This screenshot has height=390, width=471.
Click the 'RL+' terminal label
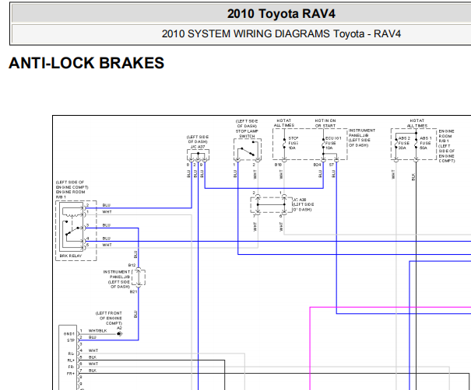tap(71, 360)
